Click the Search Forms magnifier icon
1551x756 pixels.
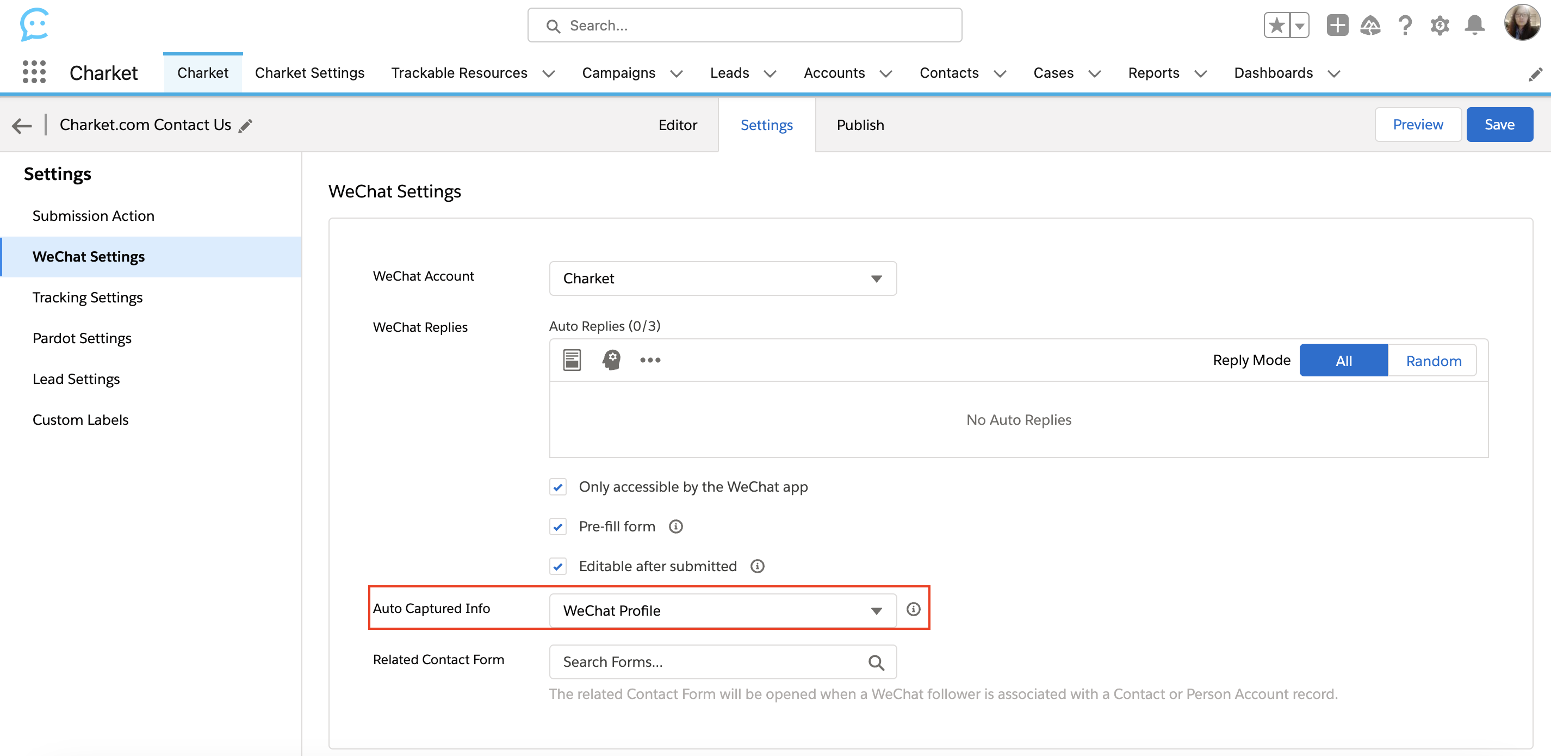(876, 662)
